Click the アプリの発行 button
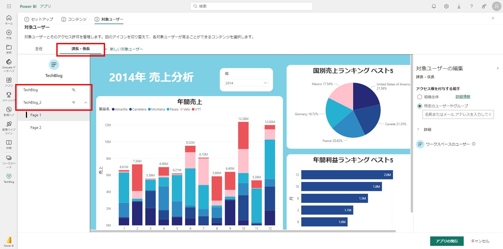Screen dimensions: 503x249 447,241
